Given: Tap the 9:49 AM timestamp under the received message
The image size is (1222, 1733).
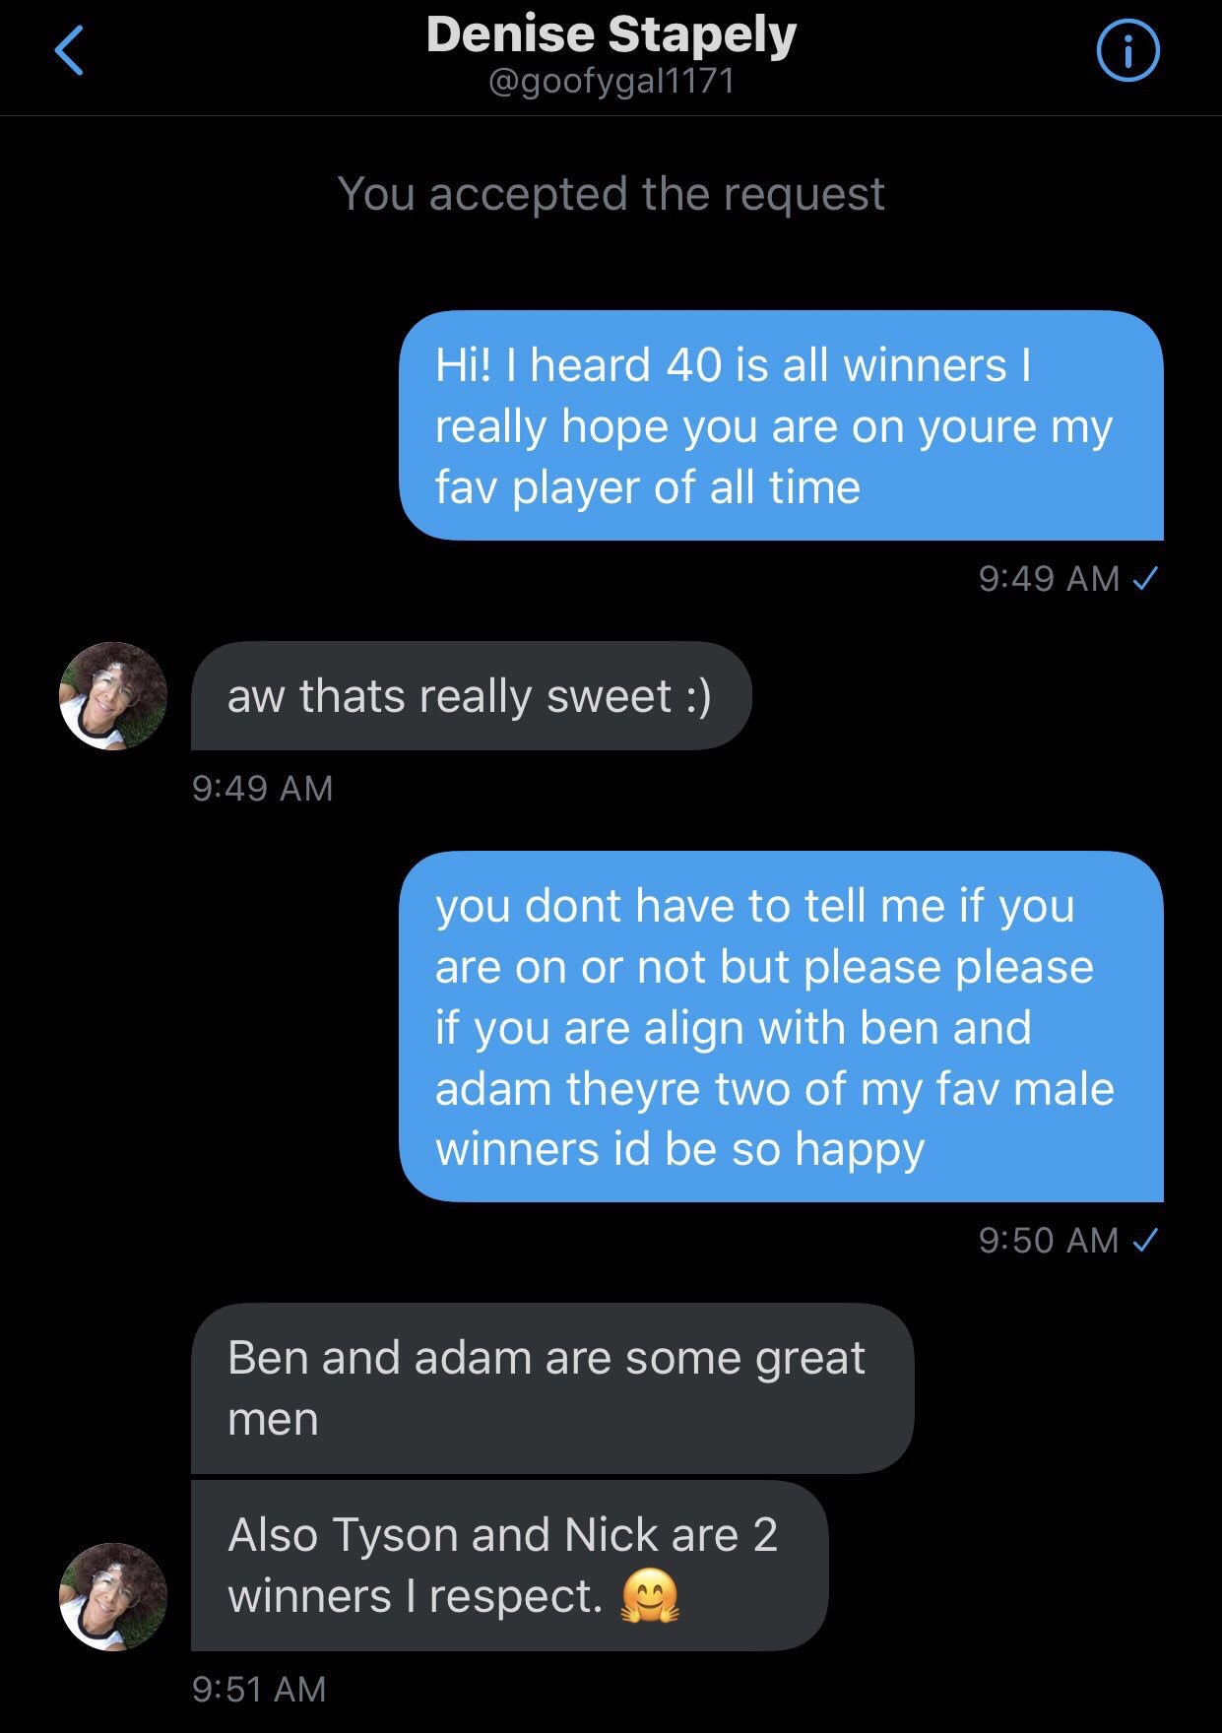Looking at the screenshot, I should (x=263, y=789).
